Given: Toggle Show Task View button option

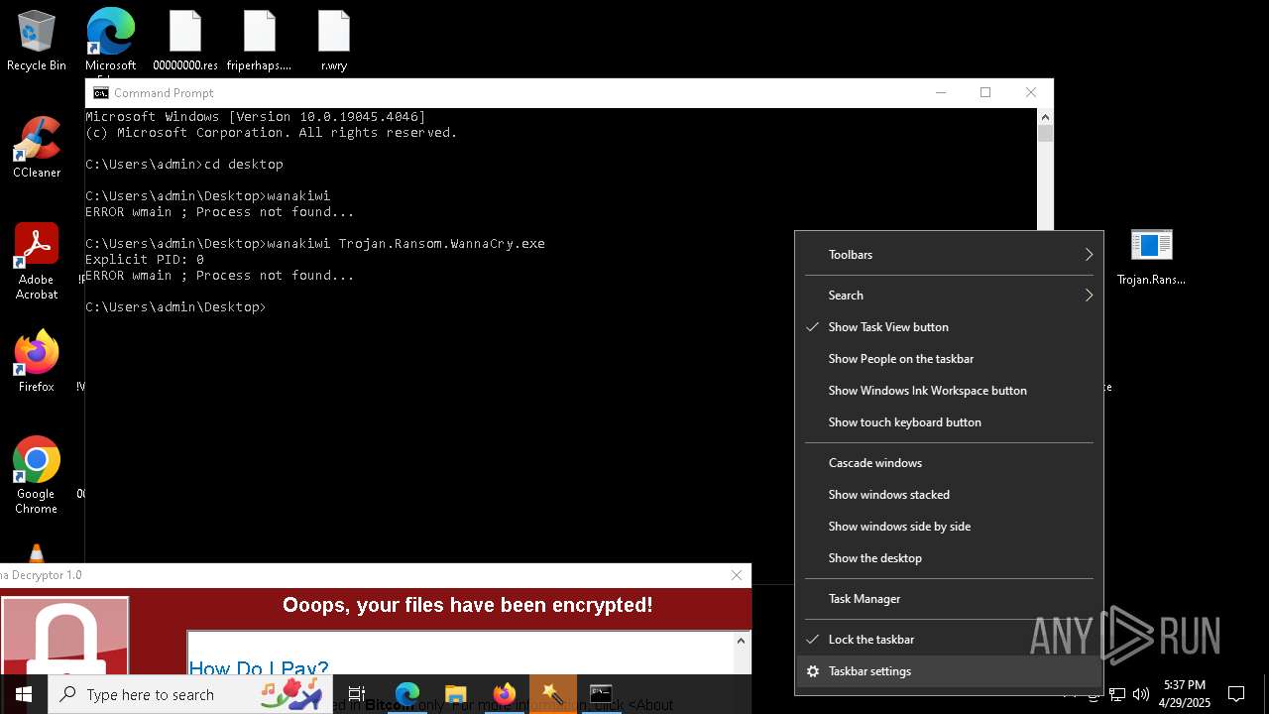Looking at the screenshot, I should [x=949, y=327].
